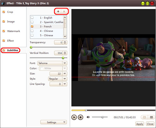Switch to the Watermark tab
The height and width of the screenshot is (128, 156).
(x=13, y=31)
